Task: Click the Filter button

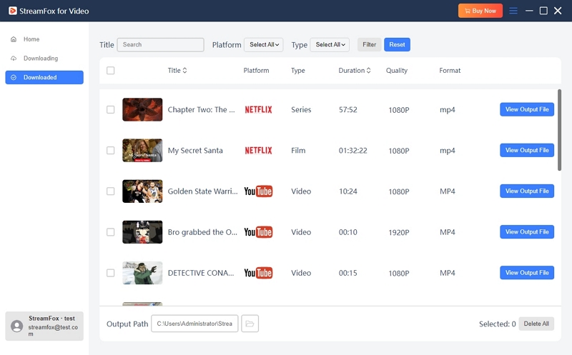Action: click(x=369, y=44)
